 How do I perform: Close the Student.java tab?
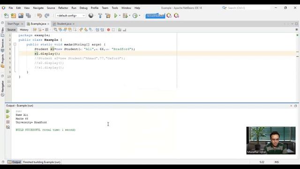click(74, 24)
